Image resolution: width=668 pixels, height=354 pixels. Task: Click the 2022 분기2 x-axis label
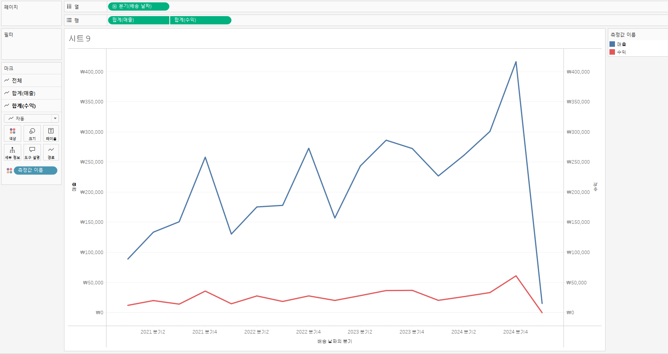pos(257,332)
